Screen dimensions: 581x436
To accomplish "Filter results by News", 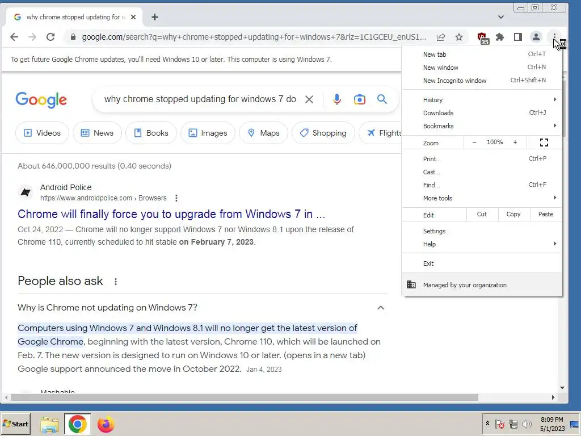I will coord(97,133).
